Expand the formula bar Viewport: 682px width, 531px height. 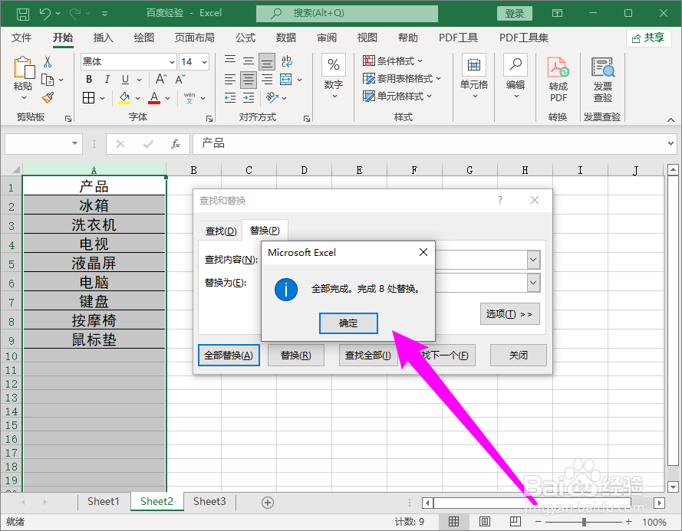tap(670, 143)
